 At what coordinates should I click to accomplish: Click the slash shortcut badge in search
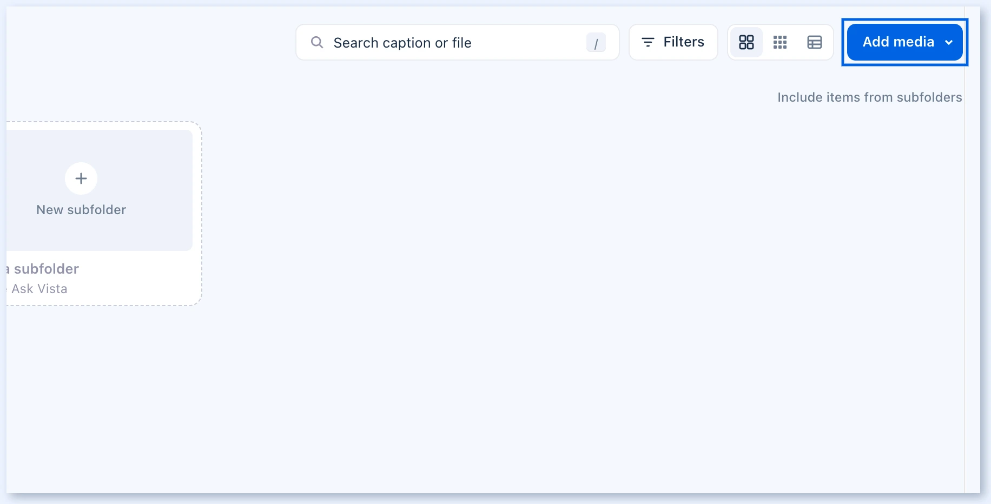point(596,43)
